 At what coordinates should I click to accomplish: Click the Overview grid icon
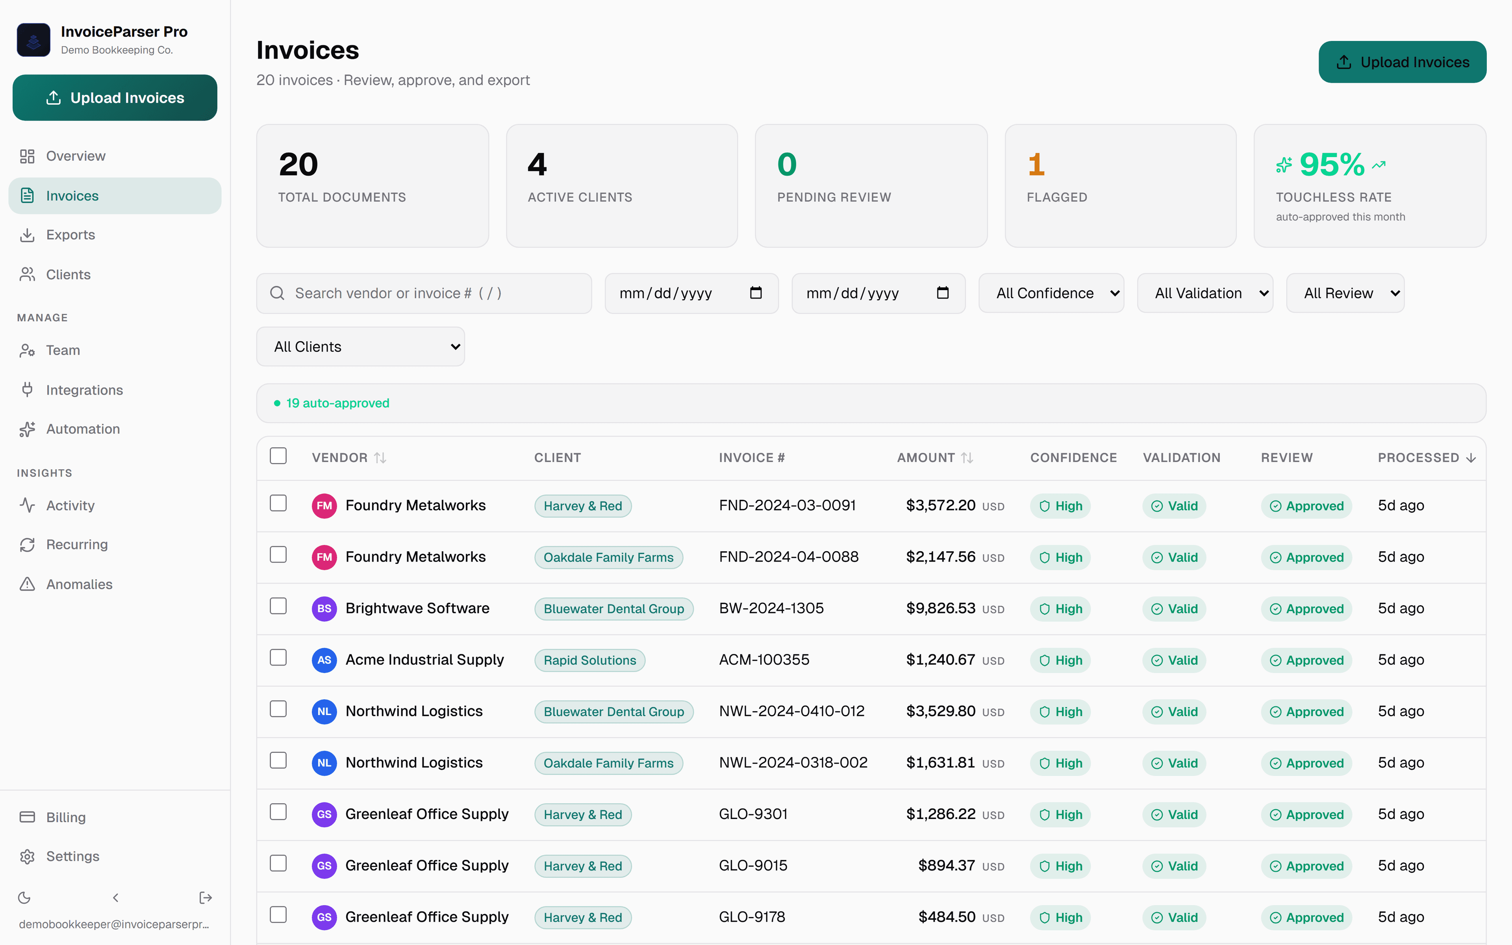coord(27,156)
